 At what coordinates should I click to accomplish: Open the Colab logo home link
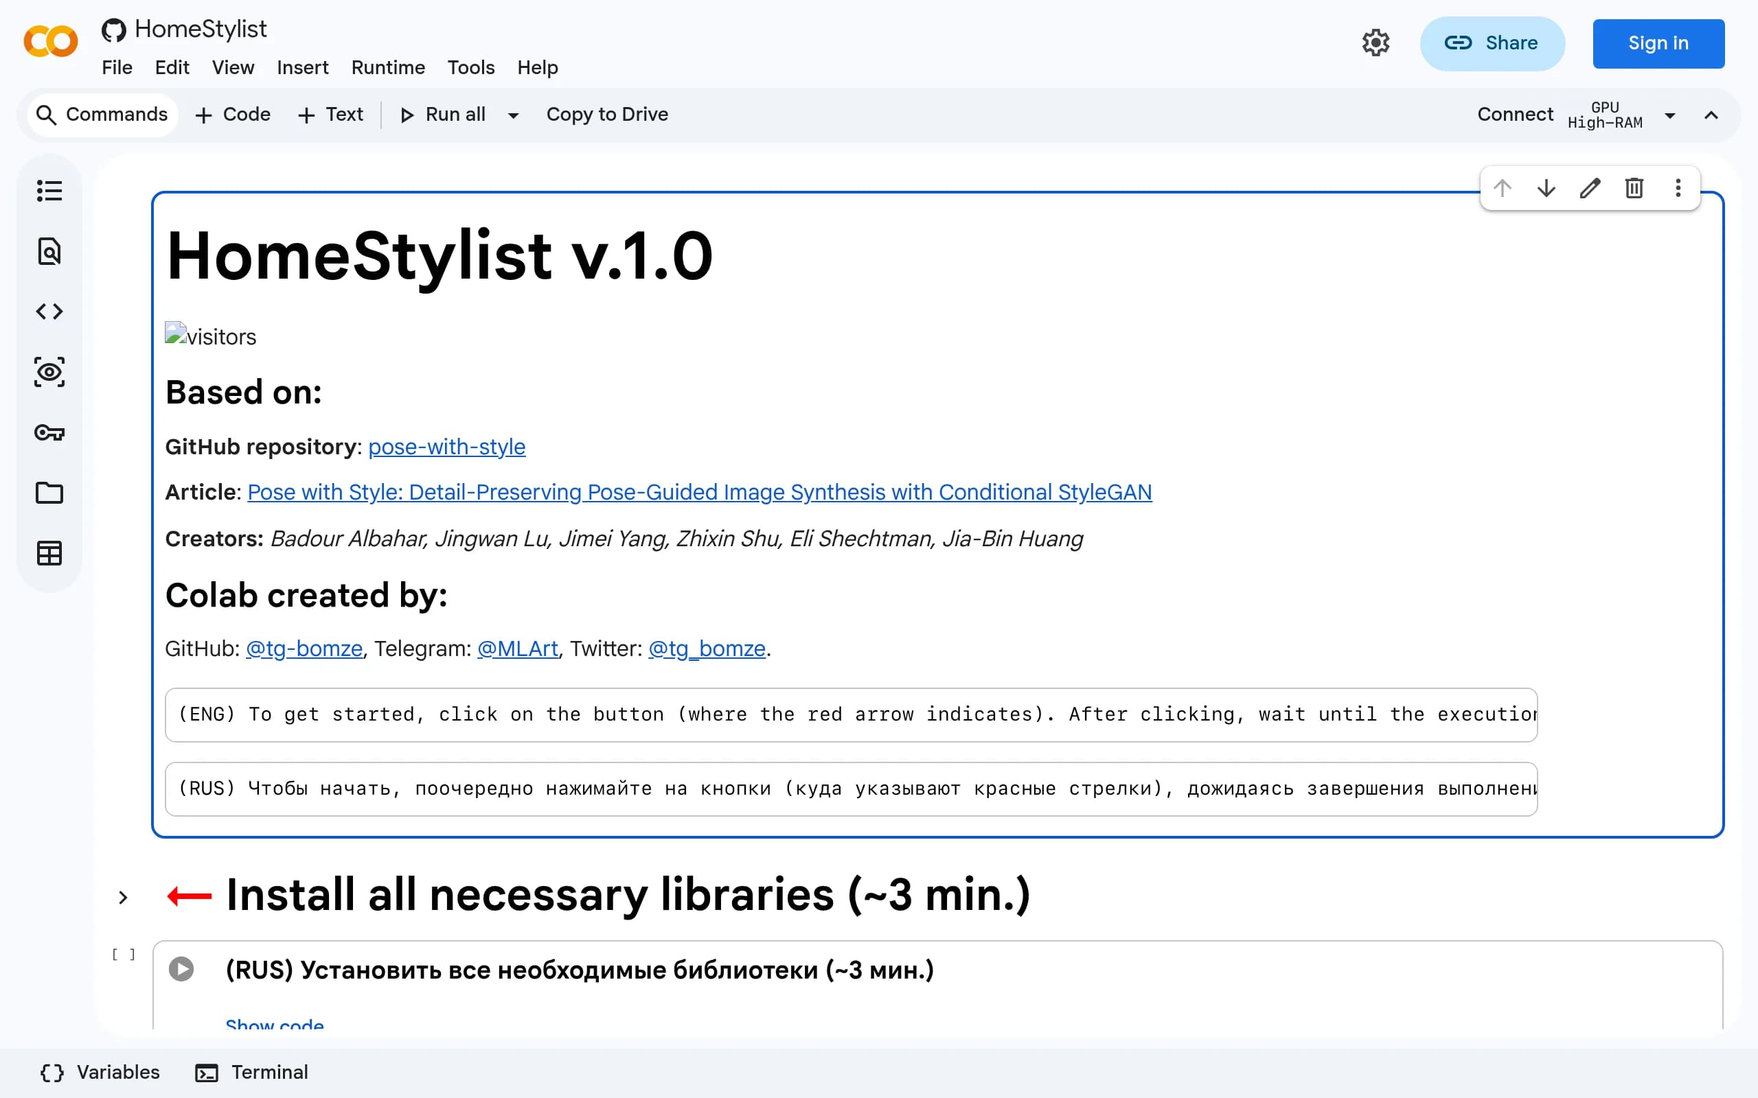[50, 41]
